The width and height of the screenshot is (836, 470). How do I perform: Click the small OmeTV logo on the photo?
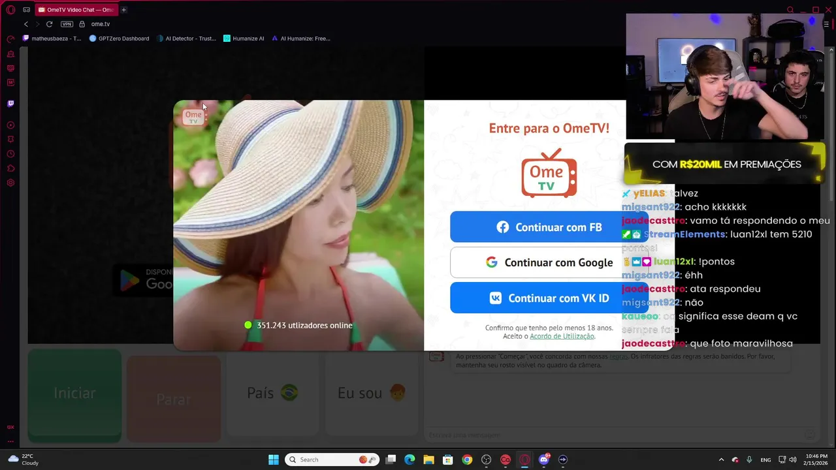coord(193,117)
